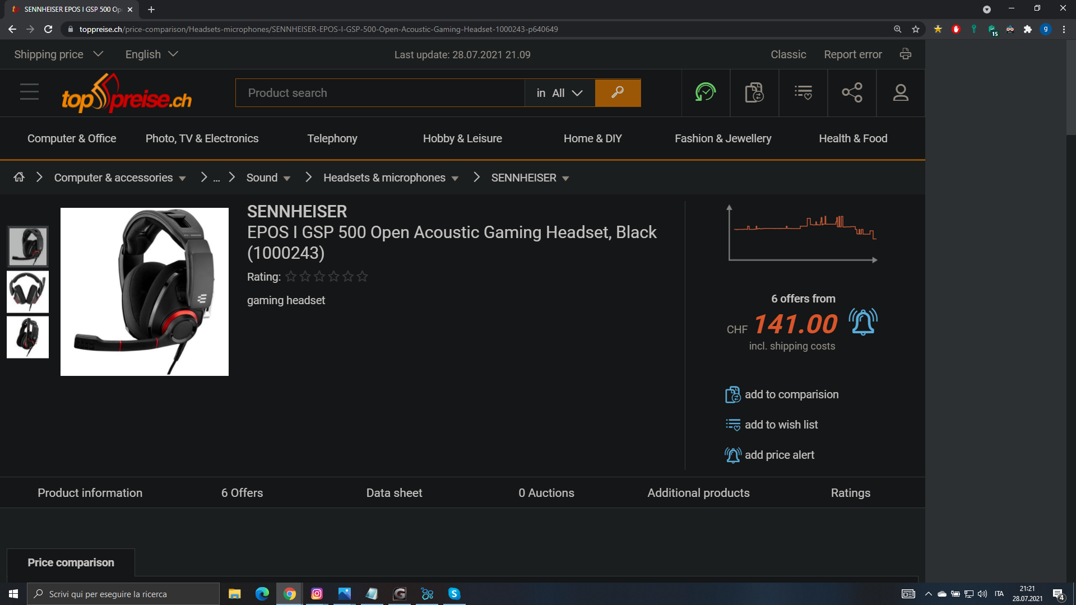This screenshot has width=1076, height=605.
Task: Click the add to wish list icon
Action: [733, 425]
